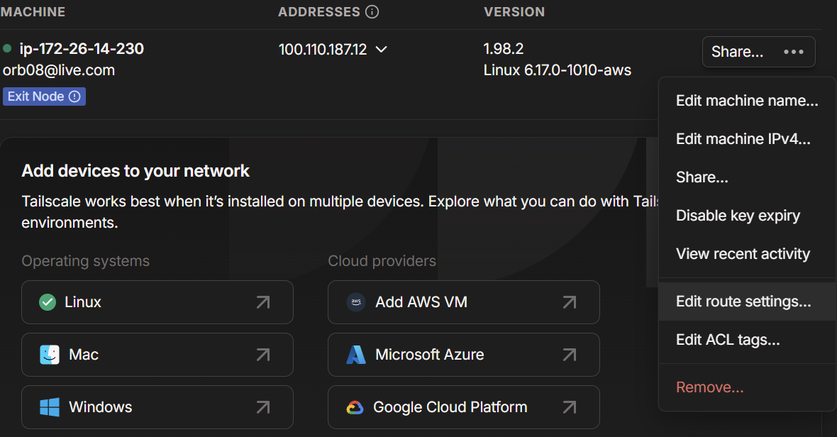Click the Mac Finder icon

50,354
